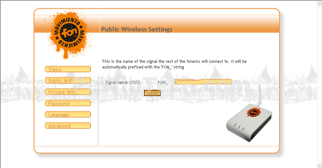This screenshot has height=168, width=322.
Task: Open the Password page
Action: point(68,103)
